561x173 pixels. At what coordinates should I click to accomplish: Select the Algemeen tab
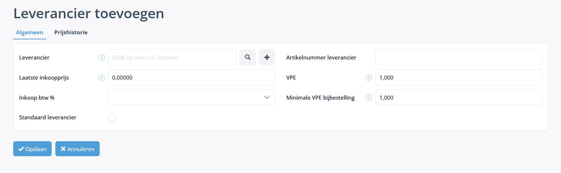click(30, 32)
